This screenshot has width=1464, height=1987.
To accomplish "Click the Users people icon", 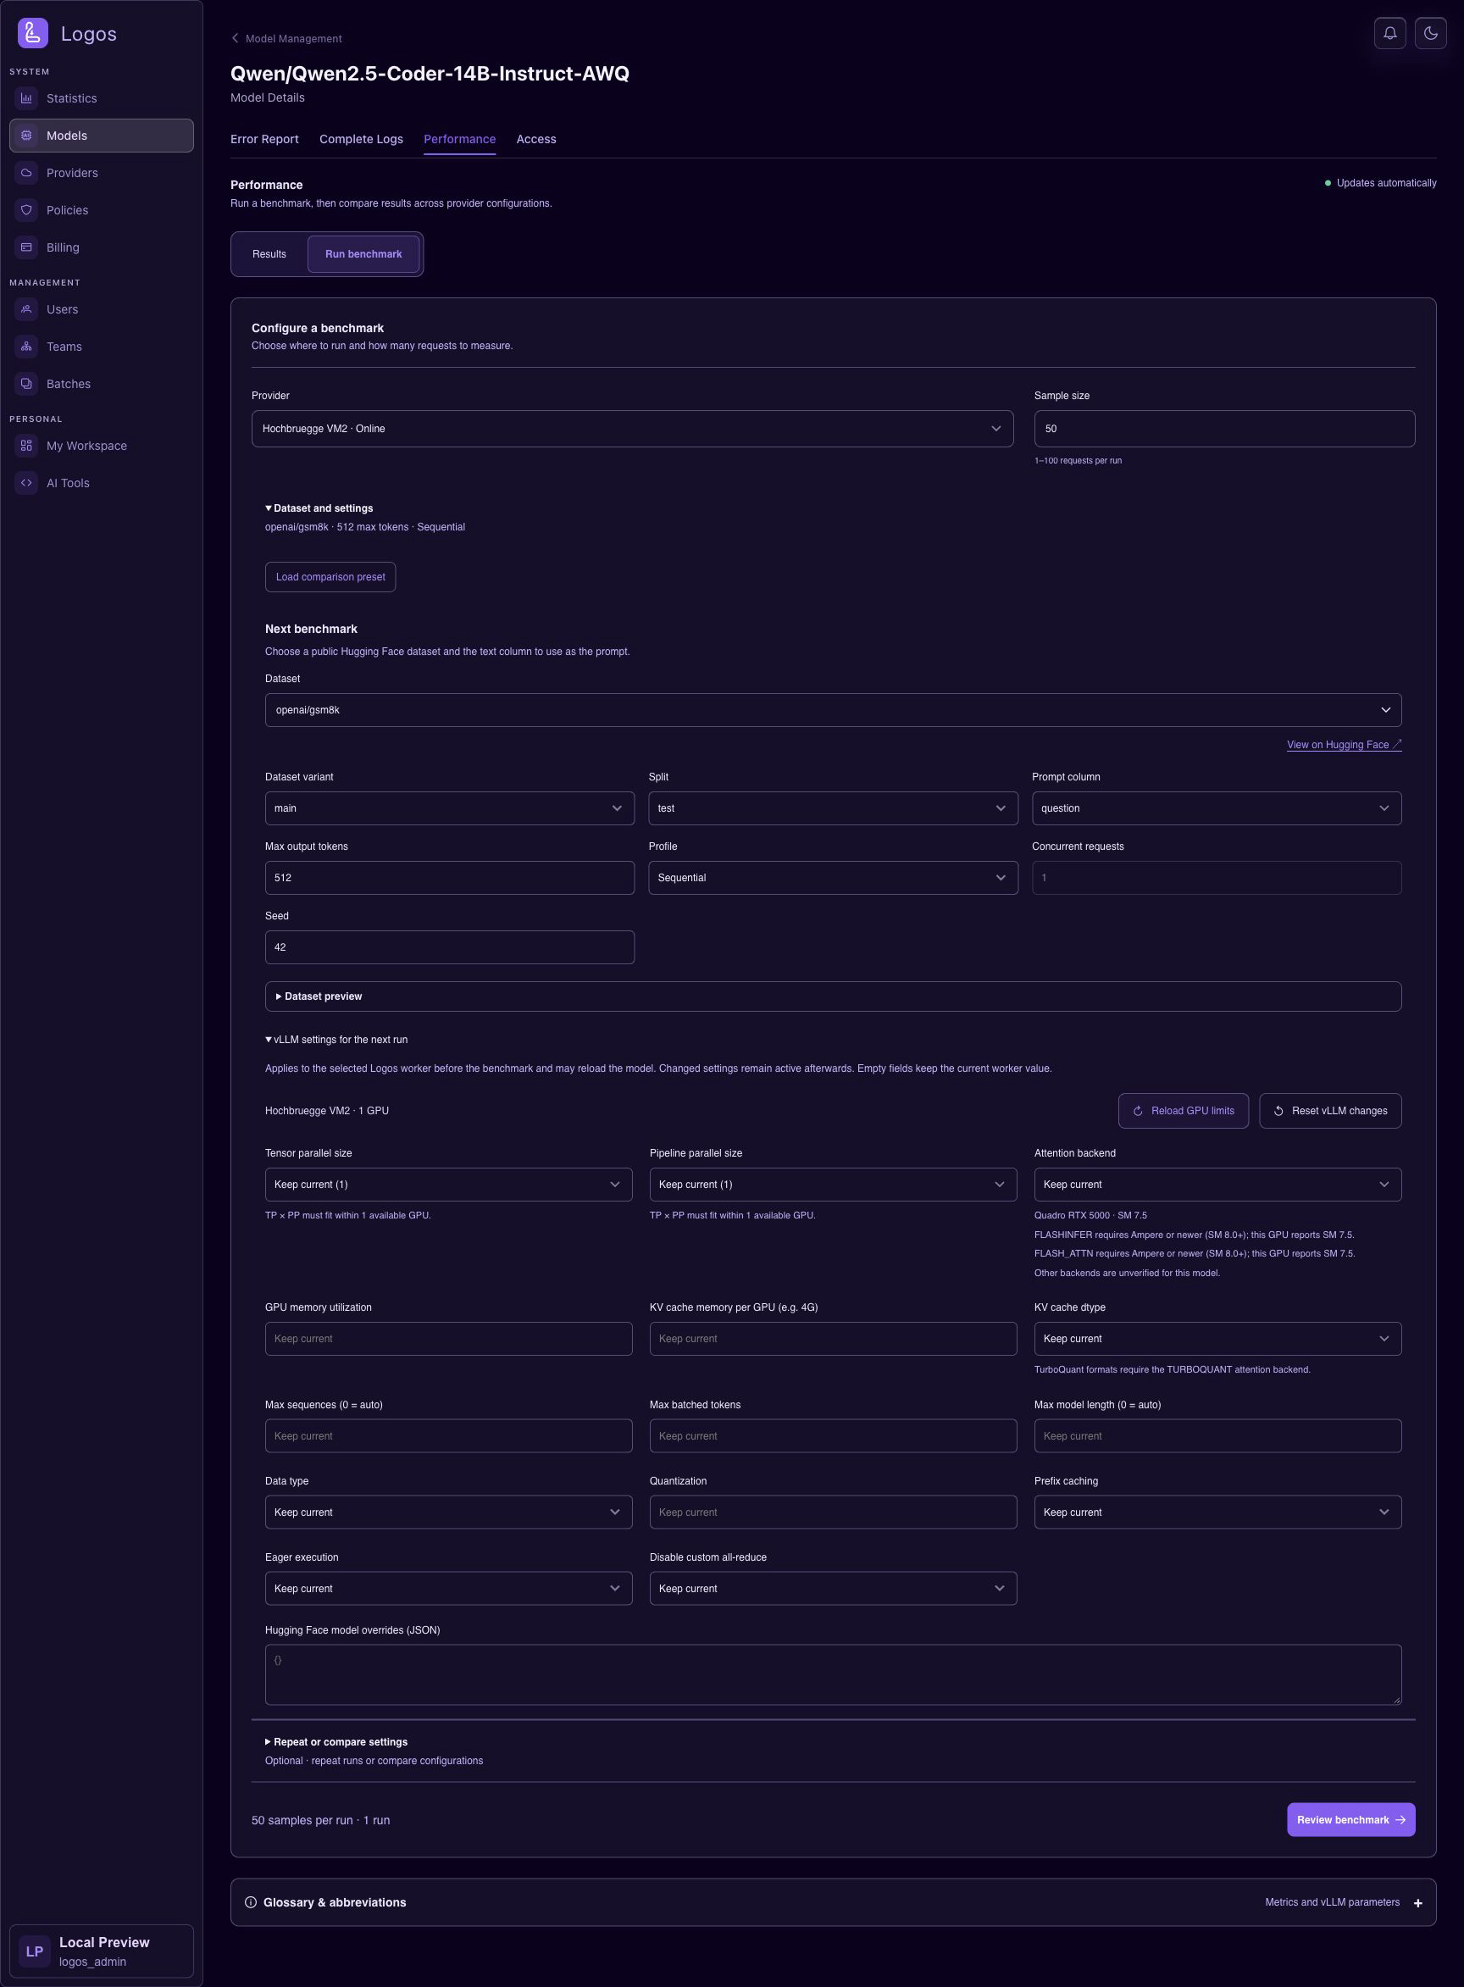I will 26,309.
